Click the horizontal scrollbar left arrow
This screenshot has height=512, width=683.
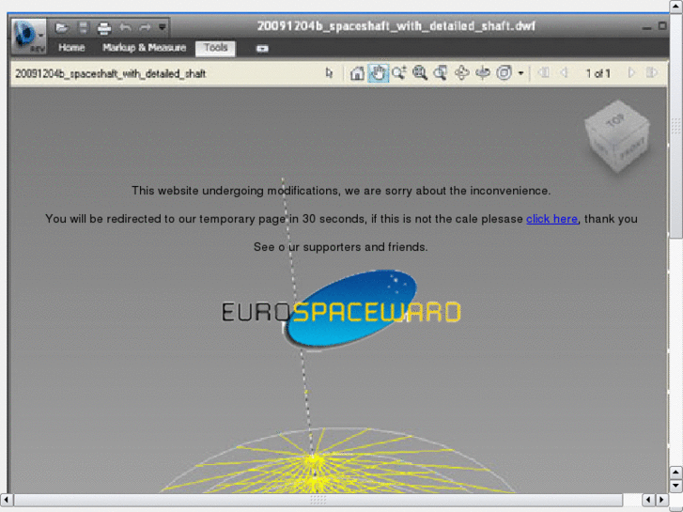pyautogui.click(x=6, y=500)
